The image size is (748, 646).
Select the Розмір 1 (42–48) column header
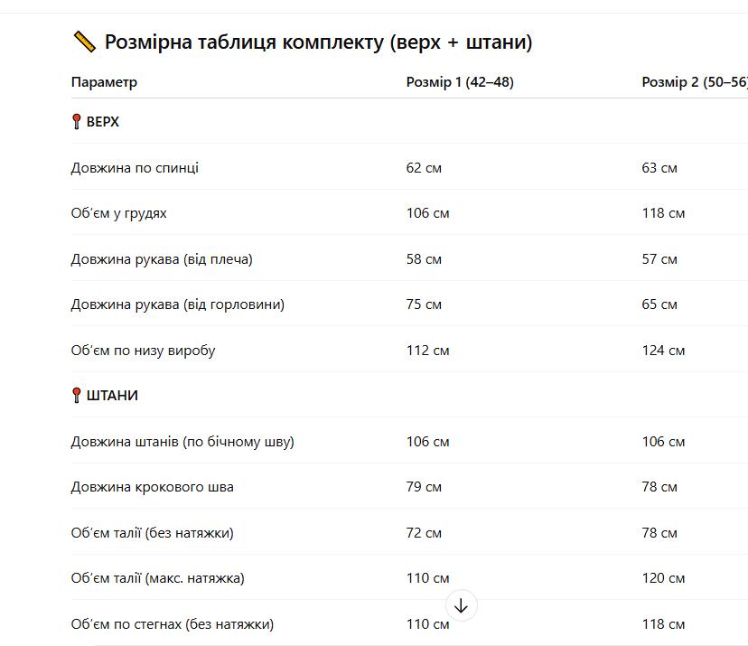pyautogui.click(x=460, y=82)
